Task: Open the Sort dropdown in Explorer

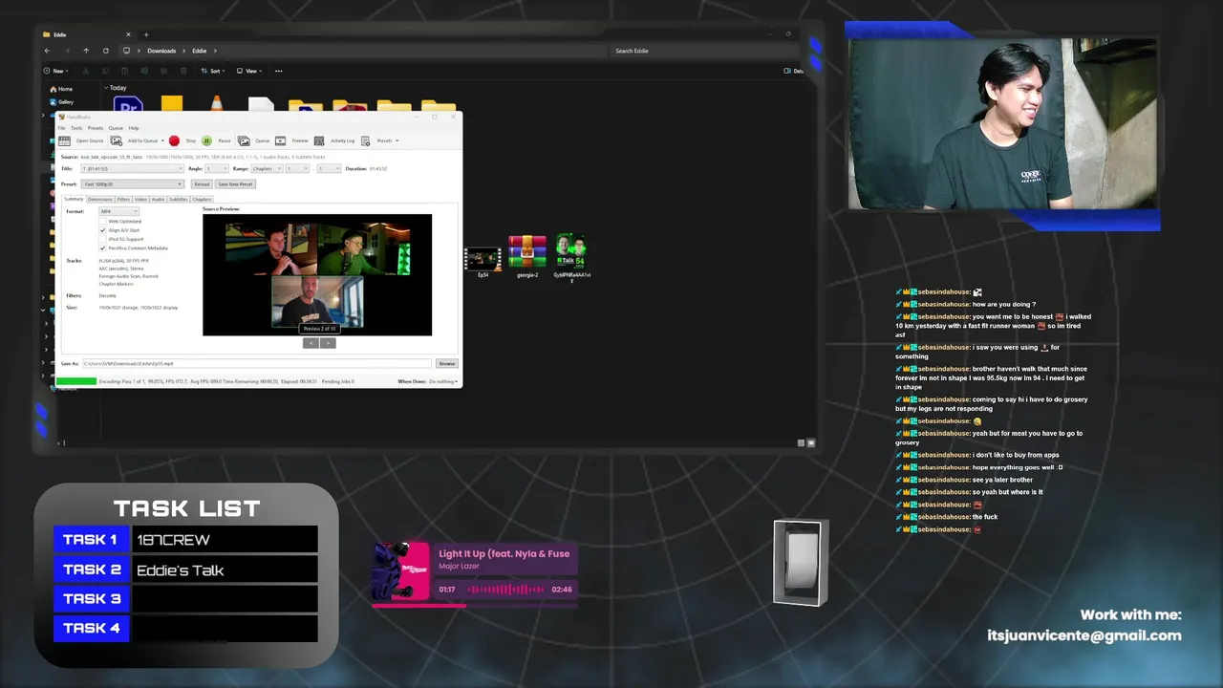Action: pos(213,71)
